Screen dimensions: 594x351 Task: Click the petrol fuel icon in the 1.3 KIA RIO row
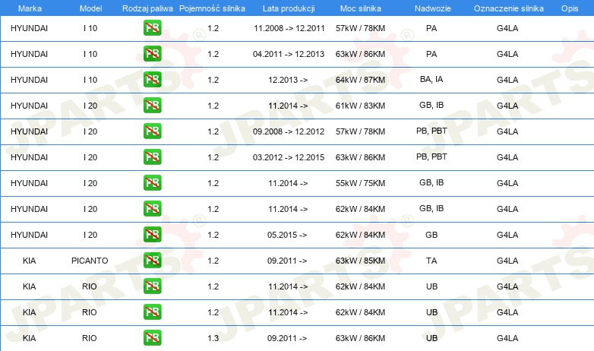click(152, 337)
